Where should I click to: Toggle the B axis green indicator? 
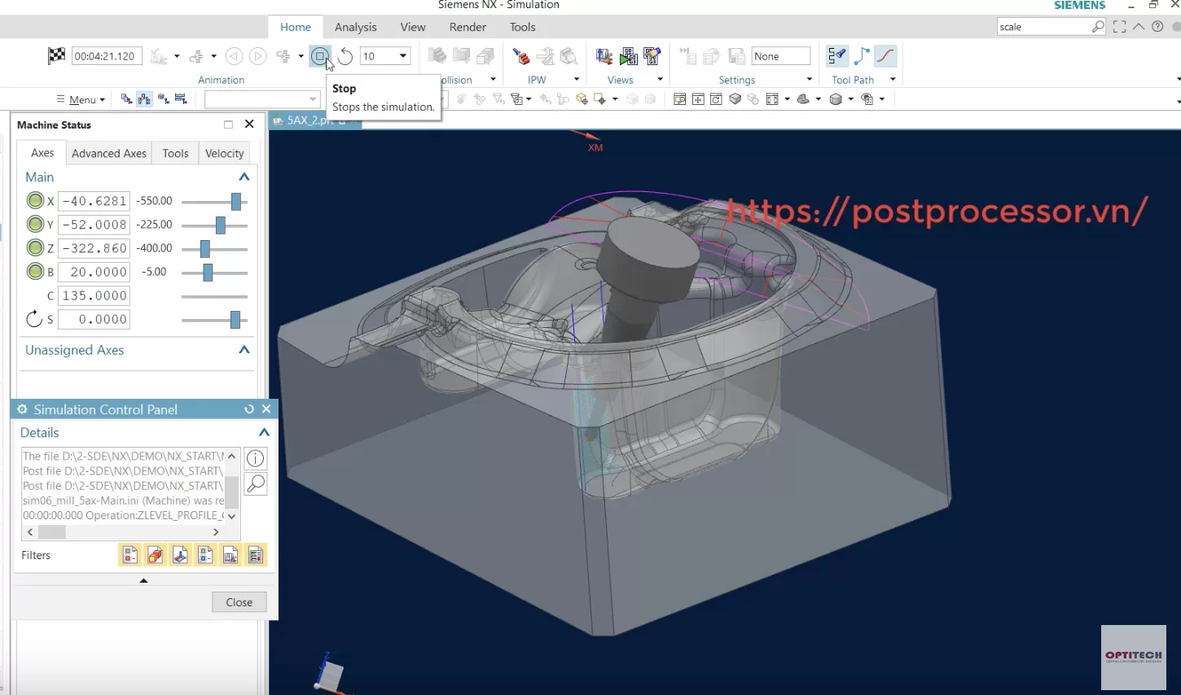[x=35, y=272]
